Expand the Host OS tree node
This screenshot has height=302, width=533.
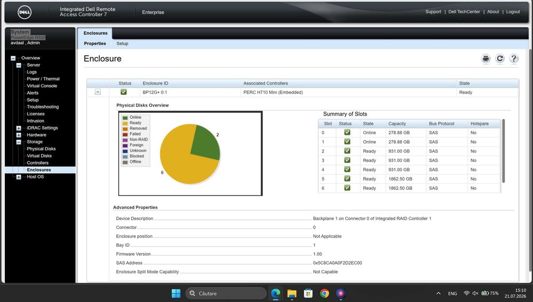click(19, 177)
